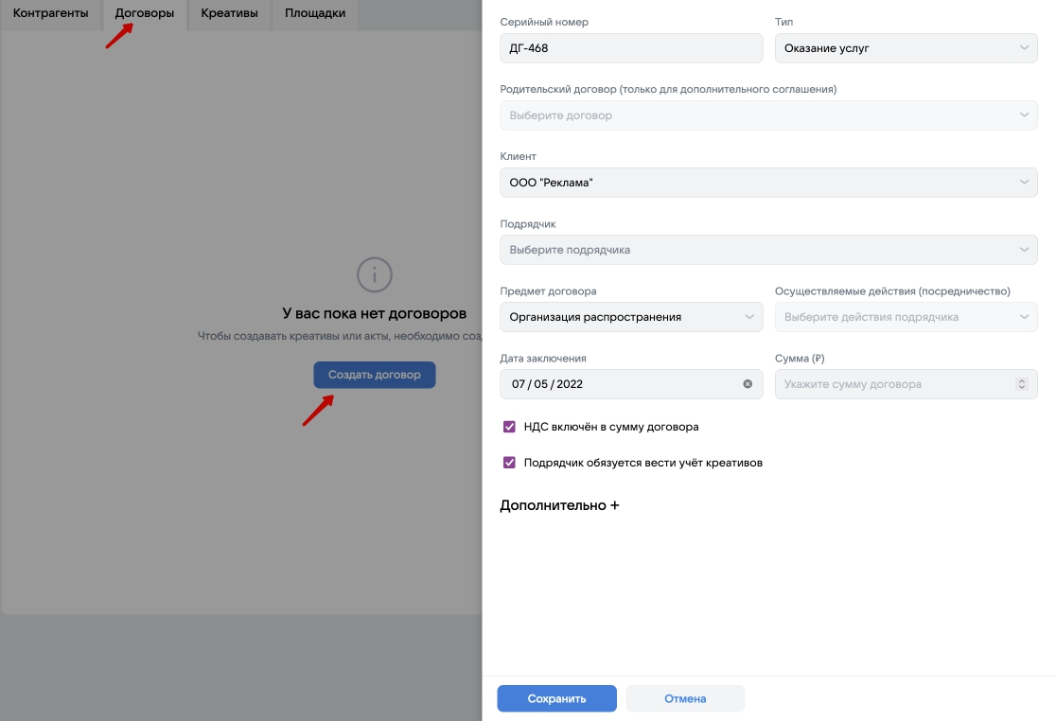
Task: Toggle the contractor tracks creatives checkbox
Action: 510,463
